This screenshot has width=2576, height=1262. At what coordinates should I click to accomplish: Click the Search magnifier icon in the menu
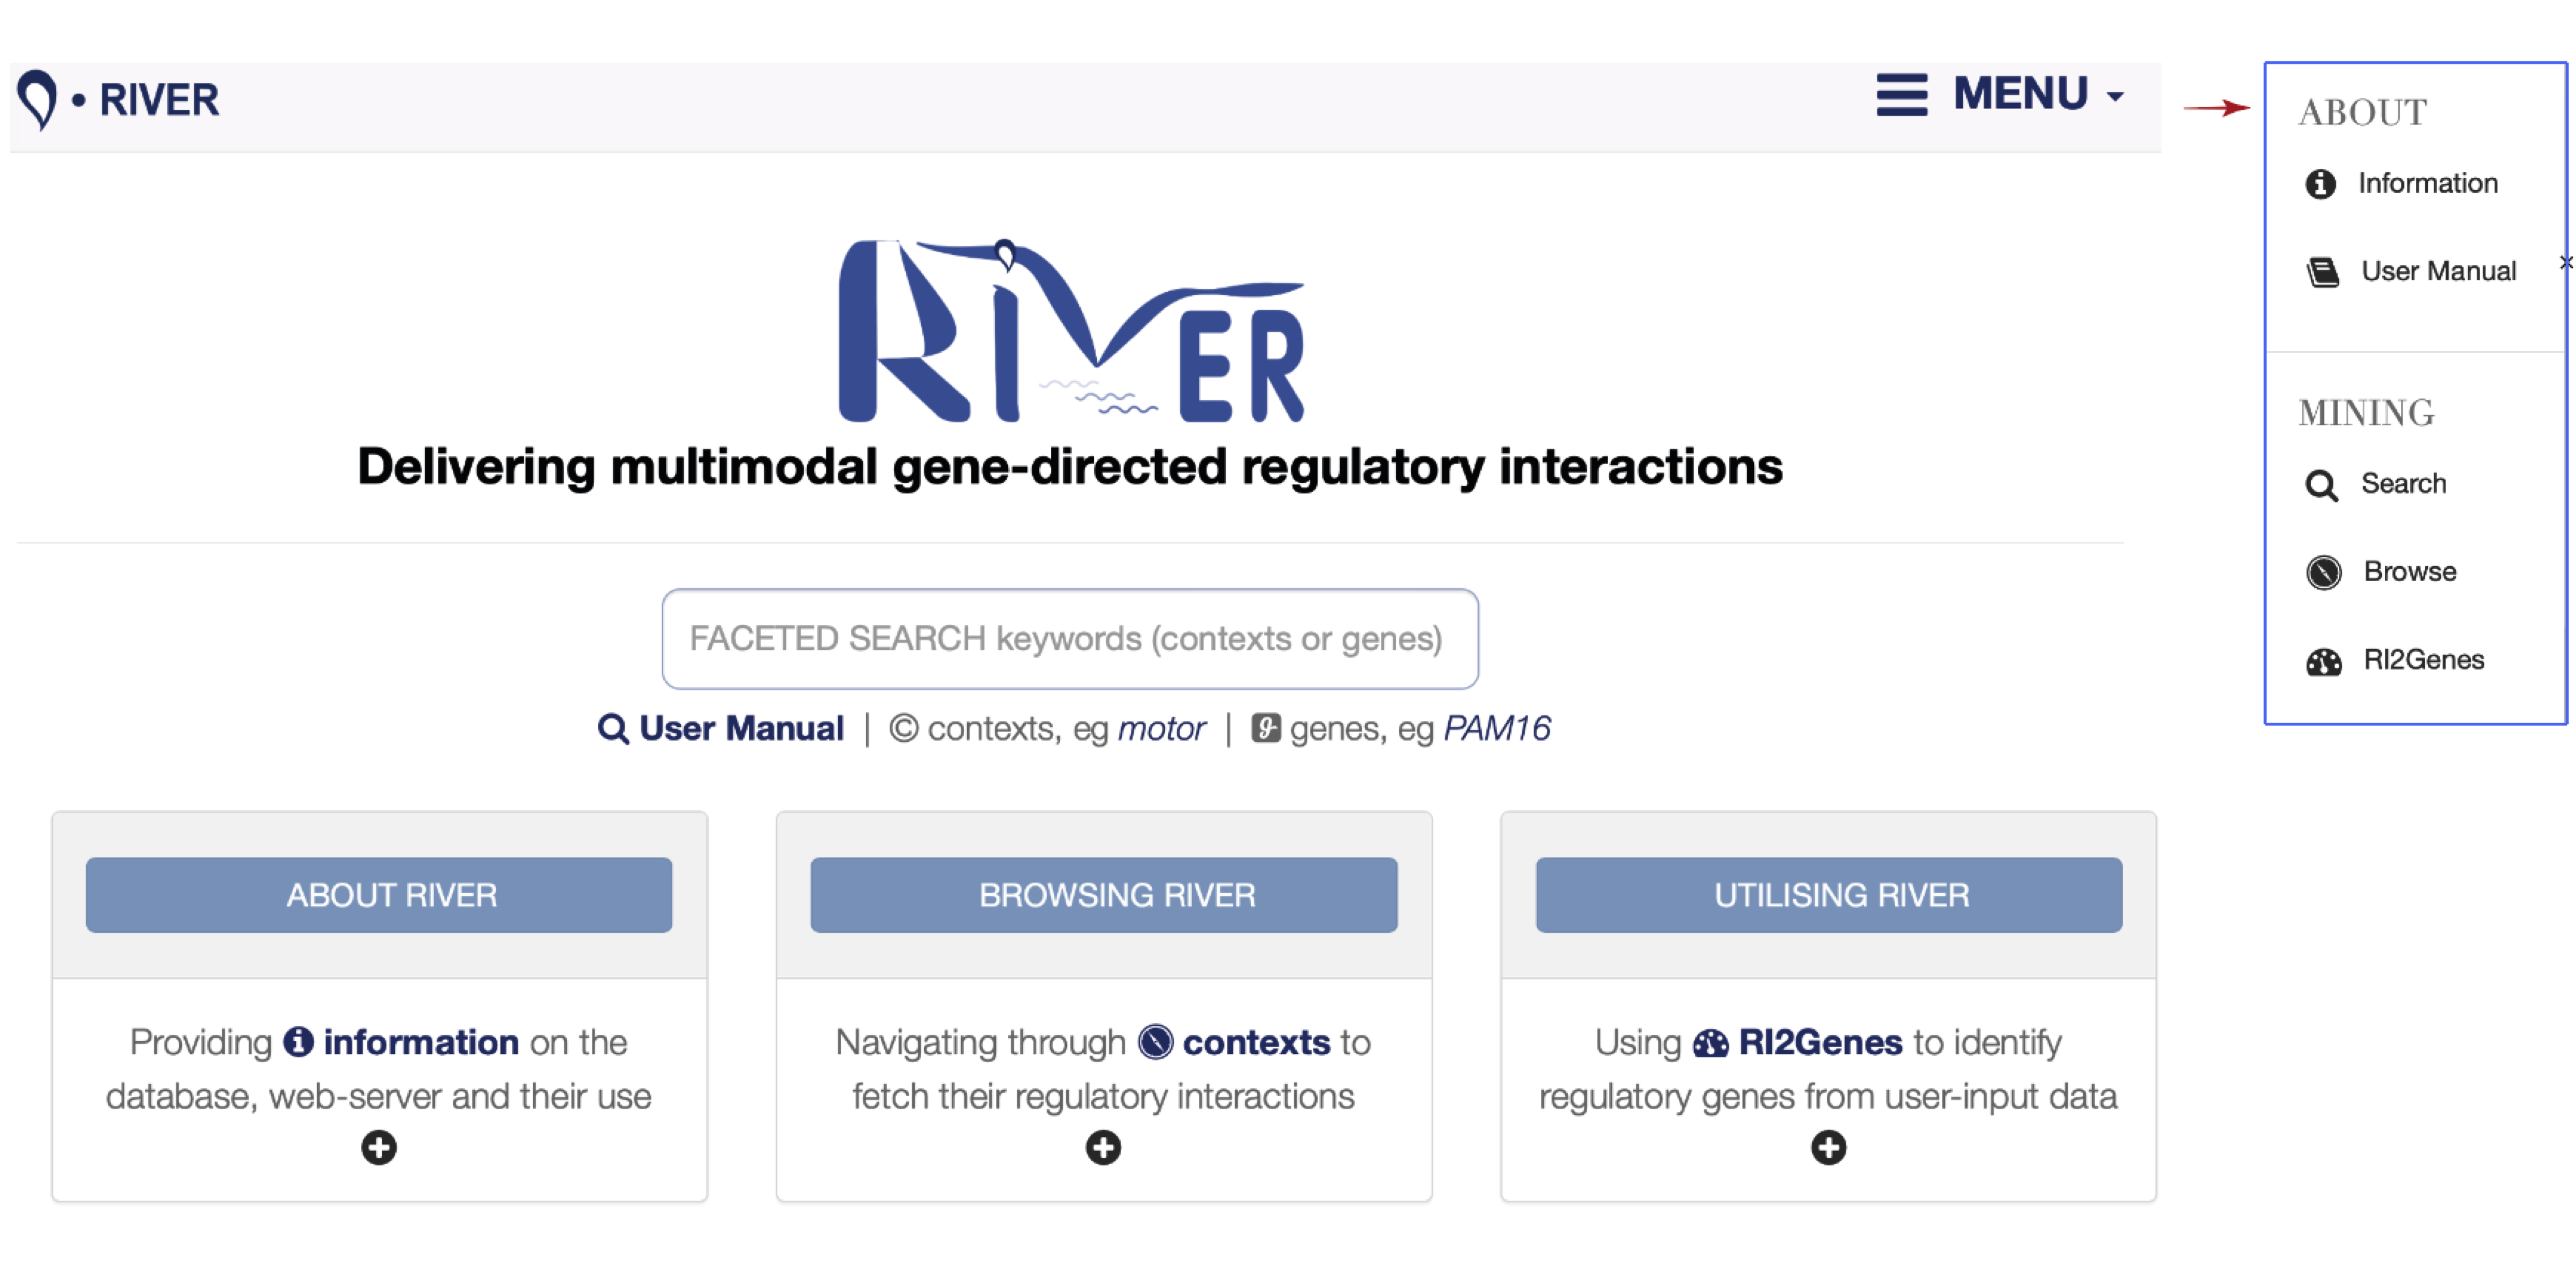pyautogui.click(x=2321, y=486)
